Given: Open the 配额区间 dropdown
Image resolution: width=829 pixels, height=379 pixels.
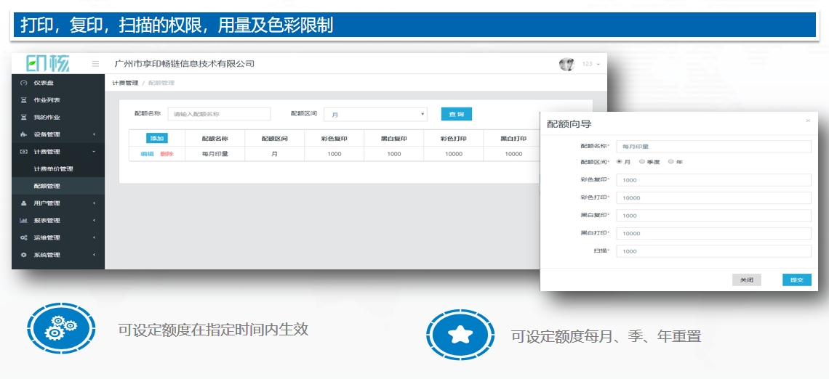Looking at the screenshot, I should point(375,114).
